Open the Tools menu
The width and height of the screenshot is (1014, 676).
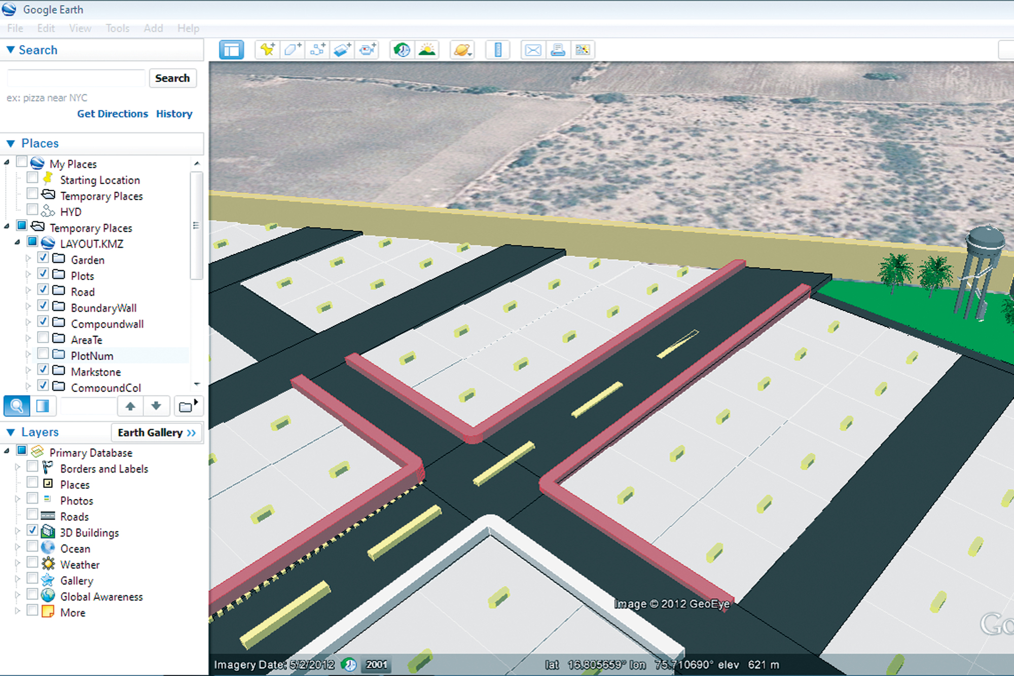pos(118,28)
